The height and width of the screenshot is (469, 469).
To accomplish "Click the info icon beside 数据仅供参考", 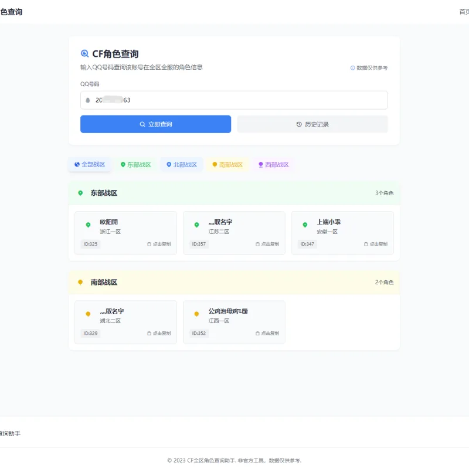I will (353, 68).
